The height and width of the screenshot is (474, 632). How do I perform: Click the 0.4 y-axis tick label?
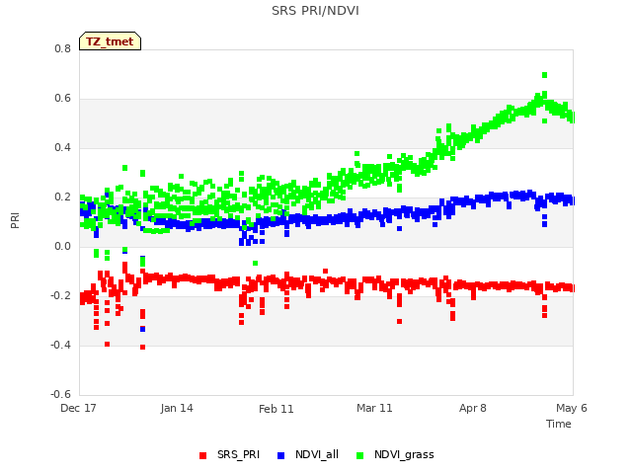[62, 147]
